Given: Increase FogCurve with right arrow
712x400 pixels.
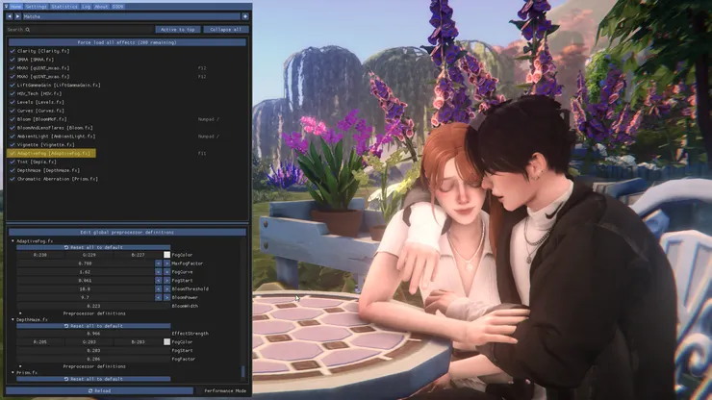Looking at the screenshot, I should click(166, 272).
